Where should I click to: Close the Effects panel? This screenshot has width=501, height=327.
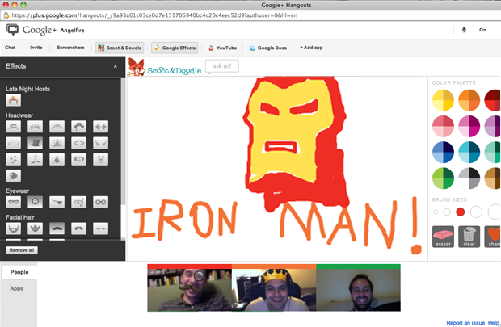click(x=116, y=66)
